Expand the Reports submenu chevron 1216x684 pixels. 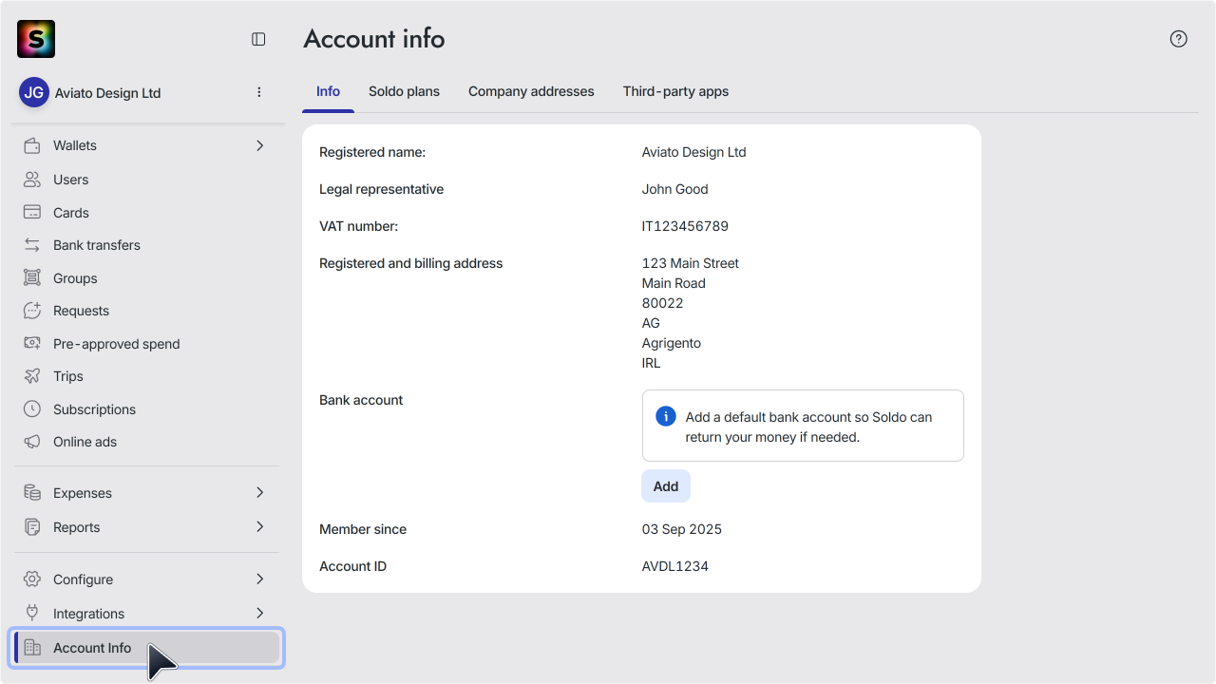(x=259, y=527)
